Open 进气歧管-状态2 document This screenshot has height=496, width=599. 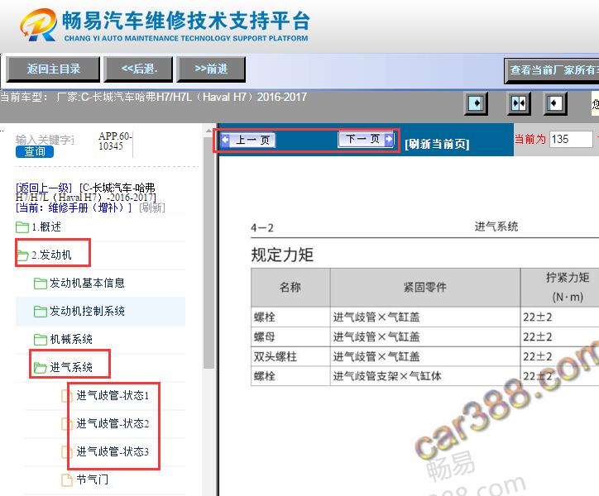[x=113, y=423]
